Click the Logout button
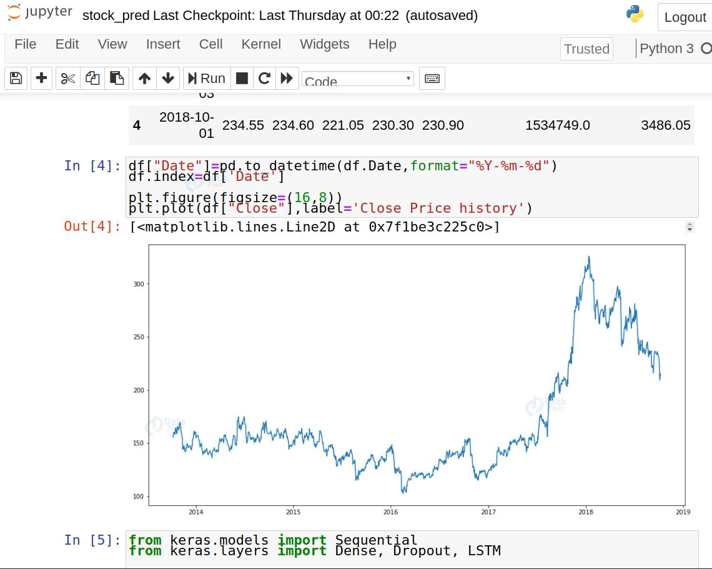 (685, 17)
